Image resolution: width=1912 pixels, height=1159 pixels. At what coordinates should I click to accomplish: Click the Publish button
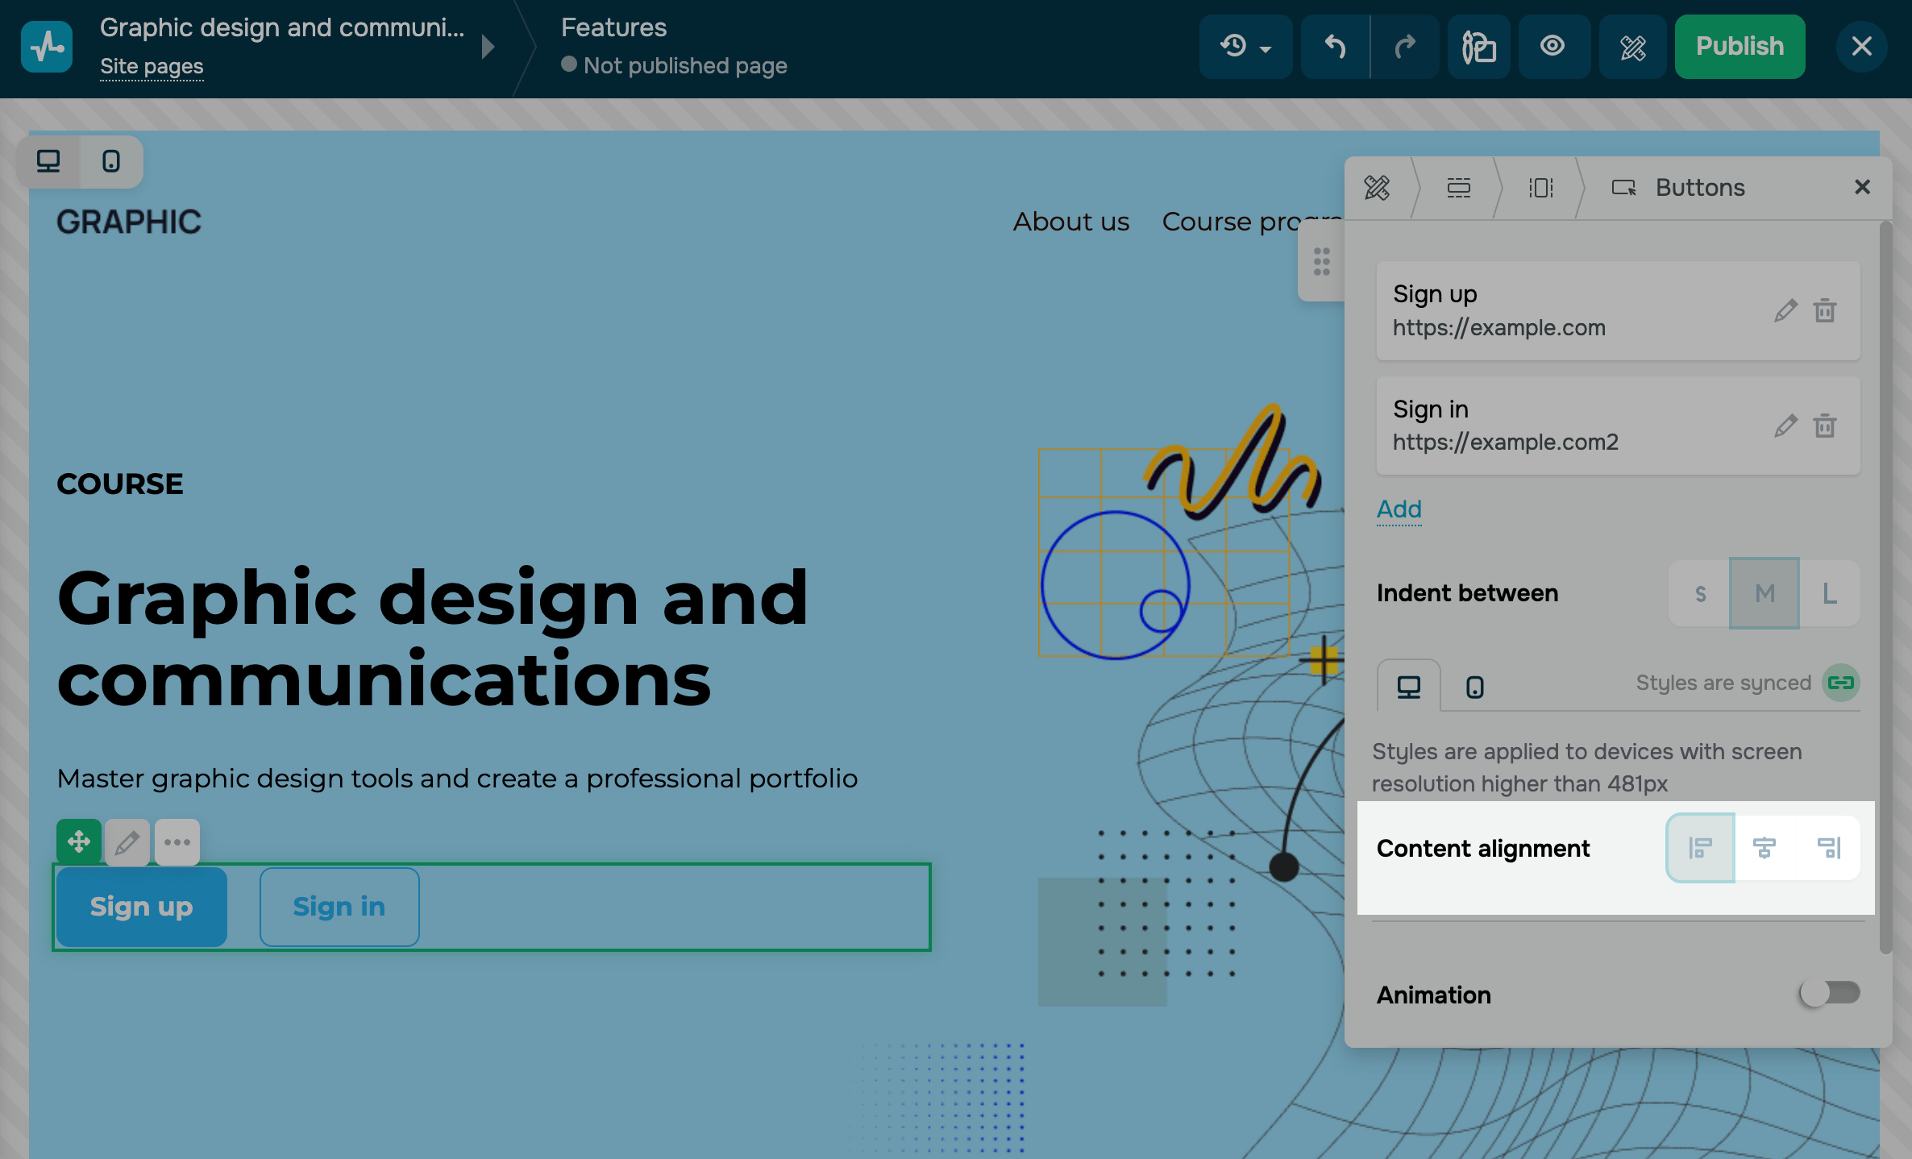tap(1740, 47)
